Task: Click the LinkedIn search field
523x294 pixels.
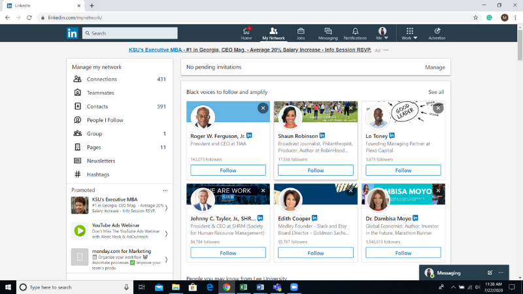Action: pos(129,33)
